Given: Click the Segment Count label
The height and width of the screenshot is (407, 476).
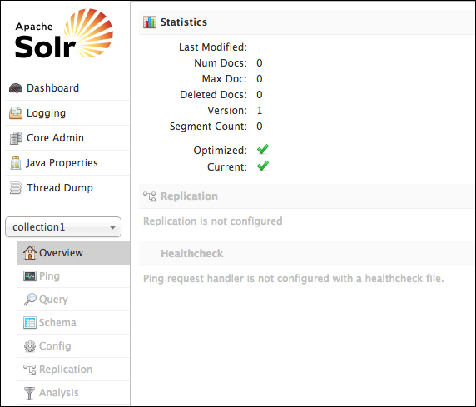Looking at the screenshot, I should pyautogui.click(x=208, y=126).
